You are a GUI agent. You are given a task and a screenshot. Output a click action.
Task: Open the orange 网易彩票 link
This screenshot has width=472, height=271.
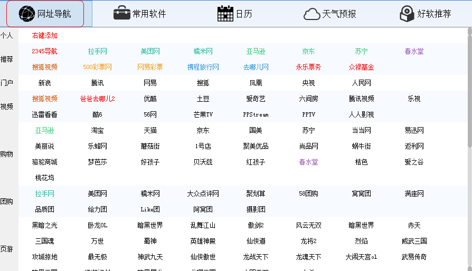click(x=150, y=67)
